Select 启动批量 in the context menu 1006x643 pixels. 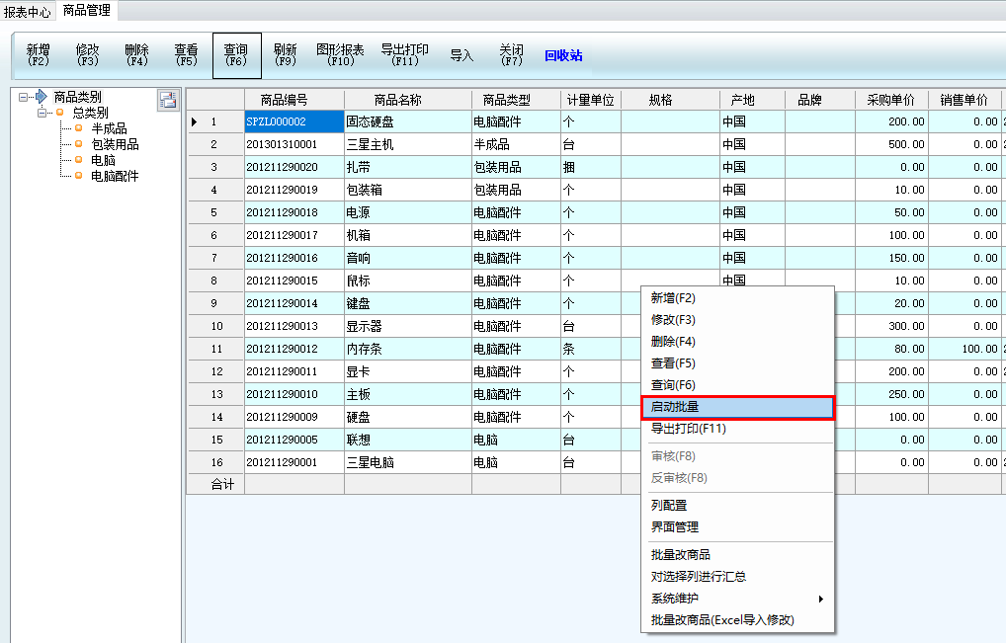point(737,407)
